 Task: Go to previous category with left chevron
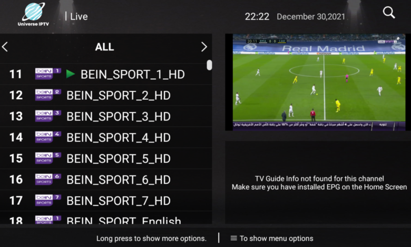tap(5, 47)
